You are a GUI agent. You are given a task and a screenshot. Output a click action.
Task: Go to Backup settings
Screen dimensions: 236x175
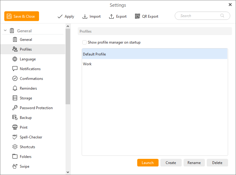pos(26,118)
